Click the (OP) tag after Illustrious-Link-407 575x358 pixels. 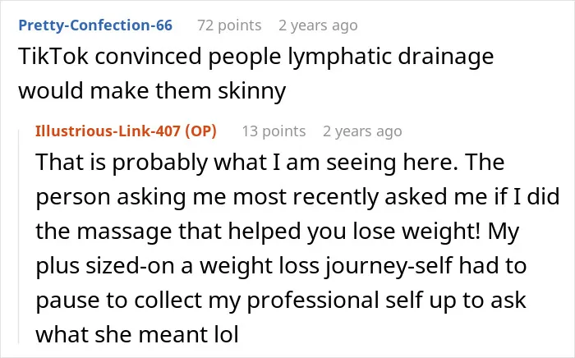click(x=200, y=131)
